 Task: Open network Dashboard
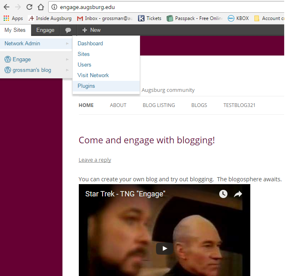106,43
